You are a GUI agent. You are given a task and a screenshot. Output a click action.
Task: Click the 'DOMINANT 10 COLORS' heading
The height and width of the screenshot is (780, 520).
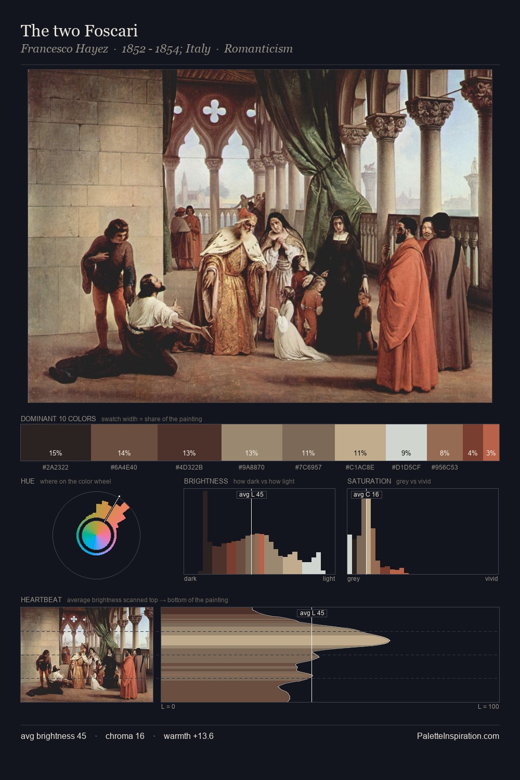click(x=58, y=419)
